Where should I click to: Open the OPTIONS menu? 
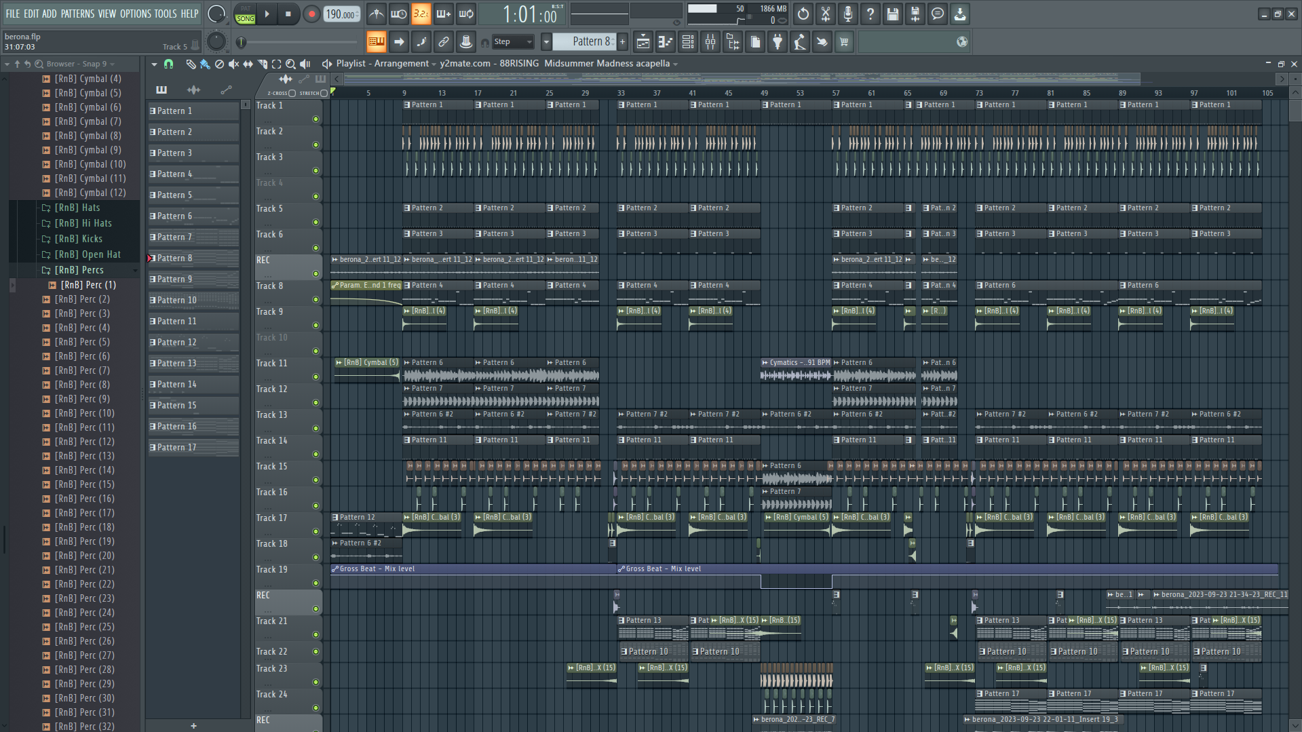click(x=135, y=14)
